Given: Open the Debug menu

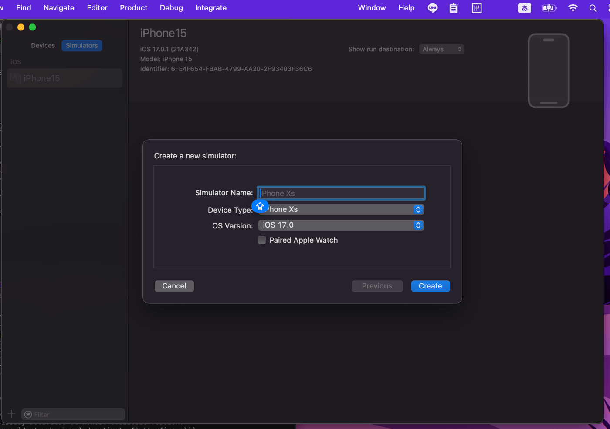Looking at the screenshot, I should point(171,8).
